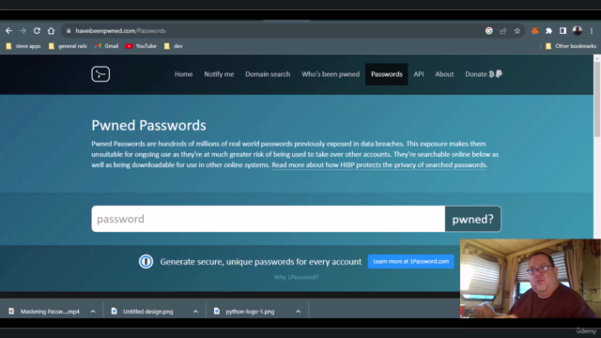Go to the Home nav item
Image resolution: width=601 pixels, height=338 pixels.
(184, 74)
